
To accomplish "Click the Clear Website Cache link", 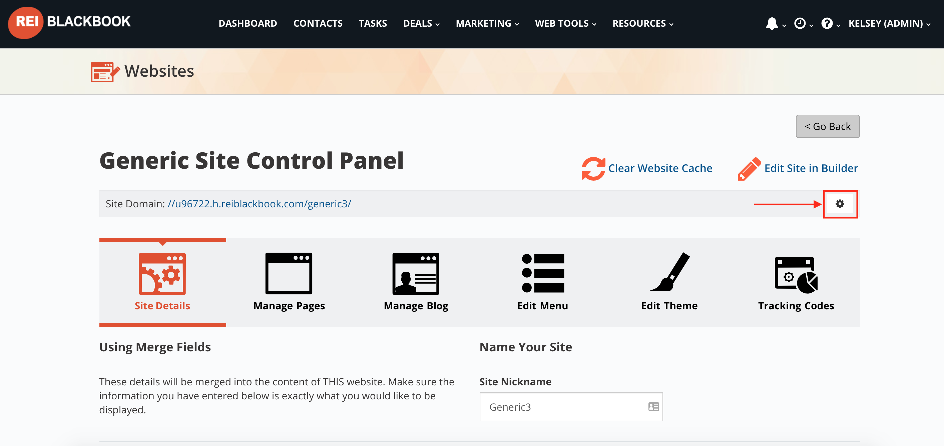I will (x=660, y=168).
